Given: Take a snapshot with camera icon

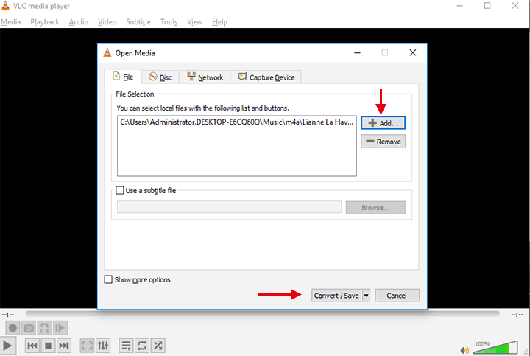Looking at the screenshot, I should [x=29, y=328].
